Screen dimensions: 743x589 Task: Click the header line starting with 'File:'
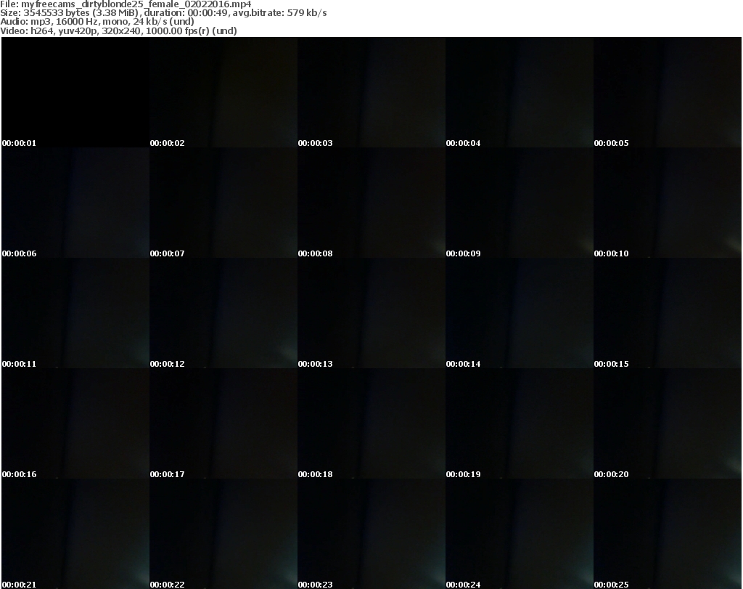(x=126, y=4)
